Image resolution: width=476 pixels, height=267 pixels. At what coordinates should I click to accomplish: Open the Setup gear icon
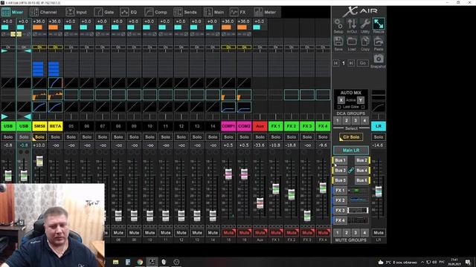click(x=338, y=24)
